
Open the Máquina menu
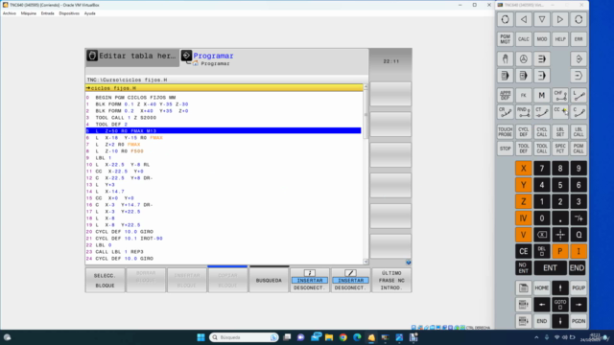(28, 13)
